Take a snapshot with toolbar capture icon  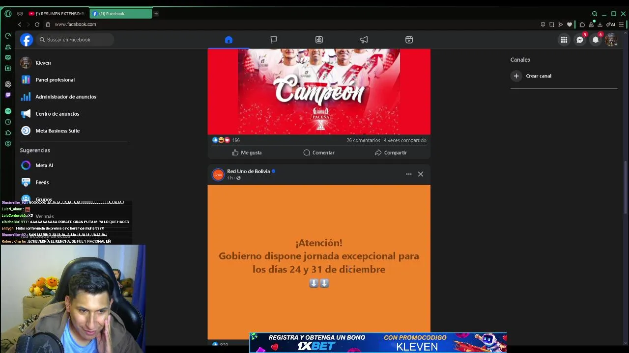[x=551, y=25]
